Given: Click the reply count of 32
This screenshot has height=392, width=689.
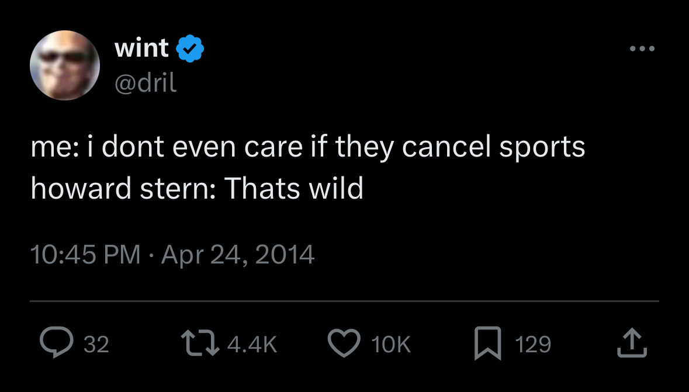Looking at the screenshot, I should pos(96,344).
